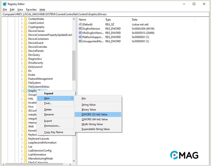Choose Key in the New submenu

pyautogui.click(x=98, y=98)
